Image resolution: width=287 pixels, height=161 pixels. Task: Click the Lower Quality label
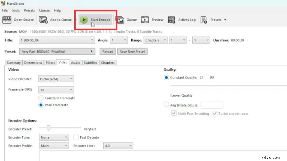pyautogui.click(x=182, y=96)
